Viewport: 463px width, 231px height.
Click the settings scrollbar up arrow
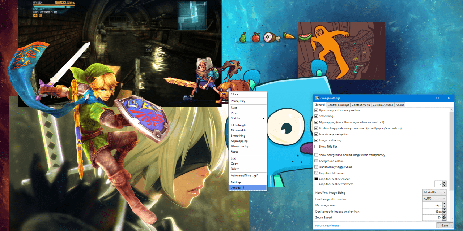(451, 110)
